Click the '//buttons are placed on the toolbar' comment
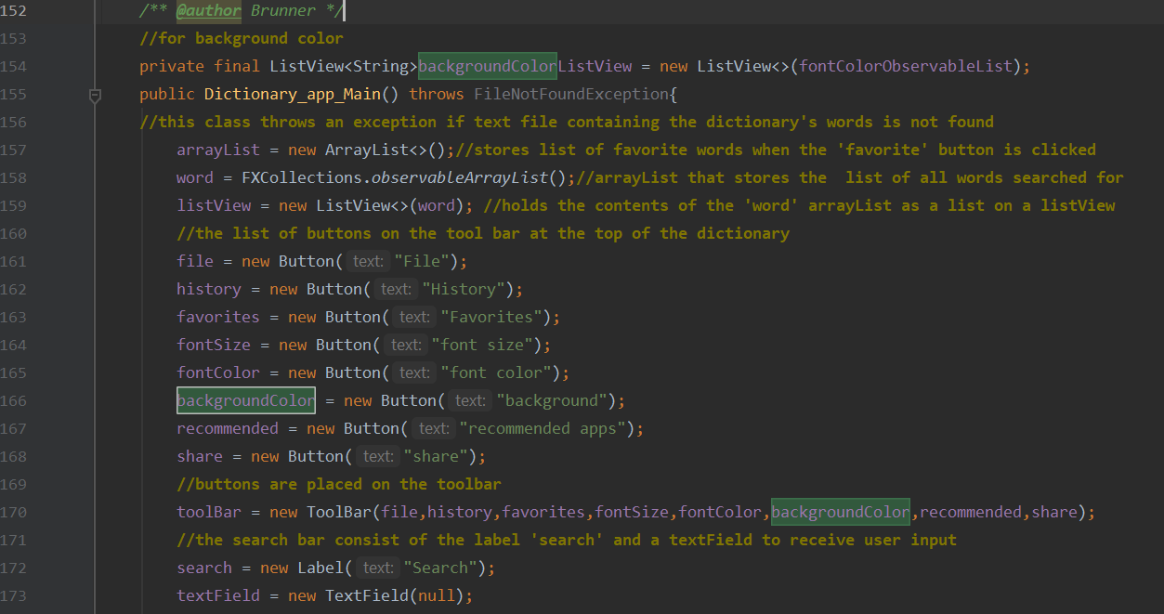Screen dimensions: 1164x614 (339, 484)
